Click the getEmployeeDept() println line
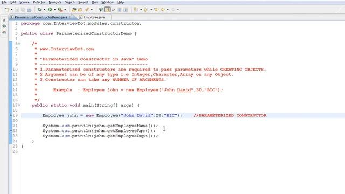The image size is (345, 194). coord(100,136)
